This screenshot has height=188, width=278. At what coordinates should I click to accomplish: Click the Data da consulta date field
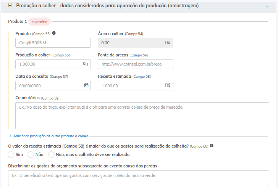[x=48, y=85]
